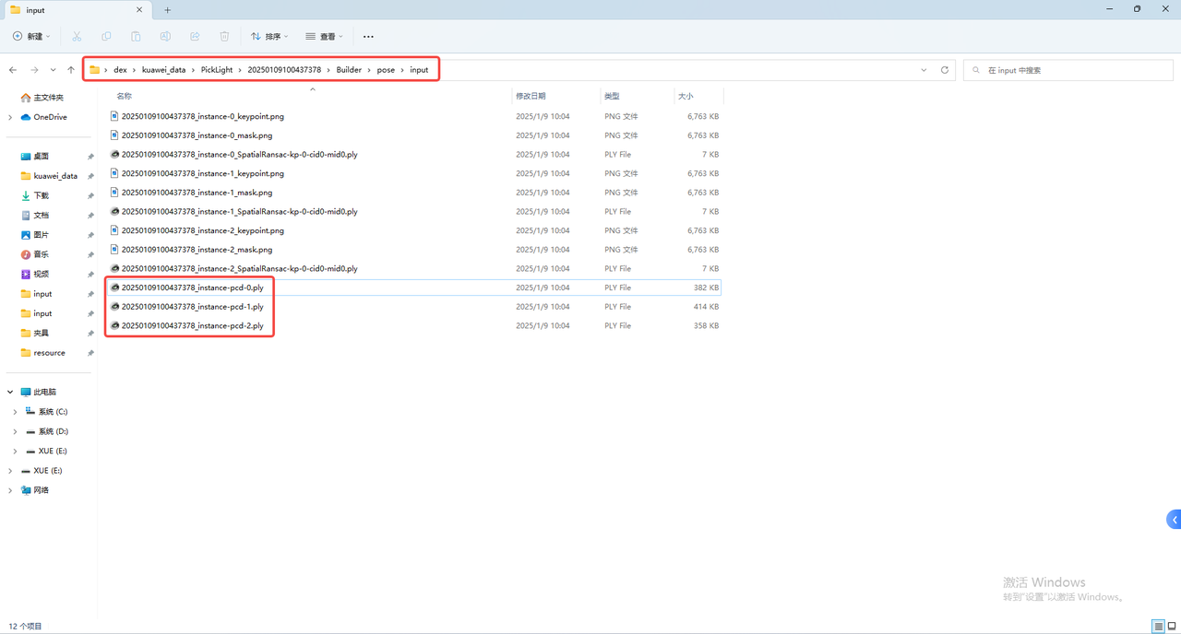This screenshot has height=634, width=1181.
Task: Click the Rename icon in toolbar
Action: 165,36
